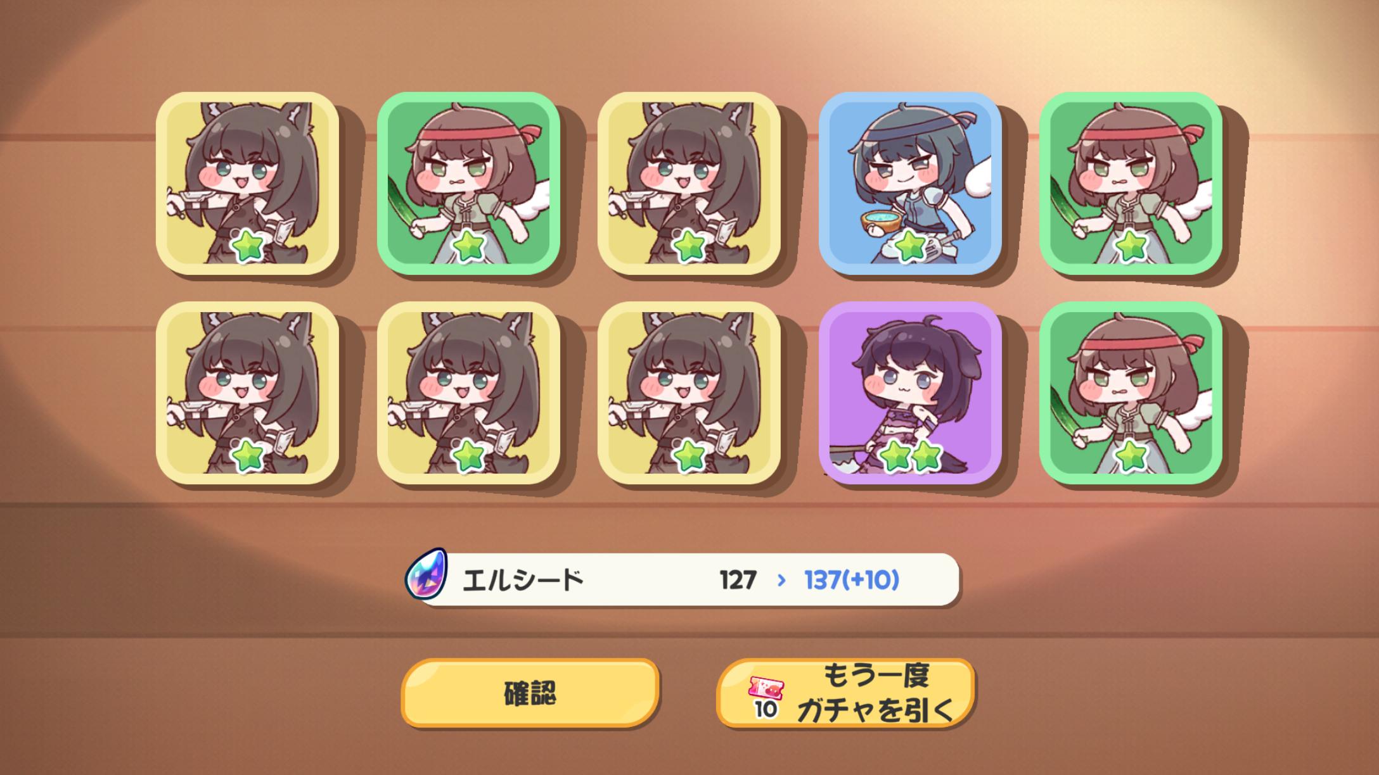This screenshot has height=775, width=1379.
Task: Click the エルシード reward bar
Action: (x=683, y=579)
